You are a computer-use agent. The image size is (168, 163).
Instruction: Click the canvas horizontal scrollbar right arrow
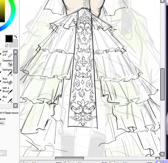(157, 158)
